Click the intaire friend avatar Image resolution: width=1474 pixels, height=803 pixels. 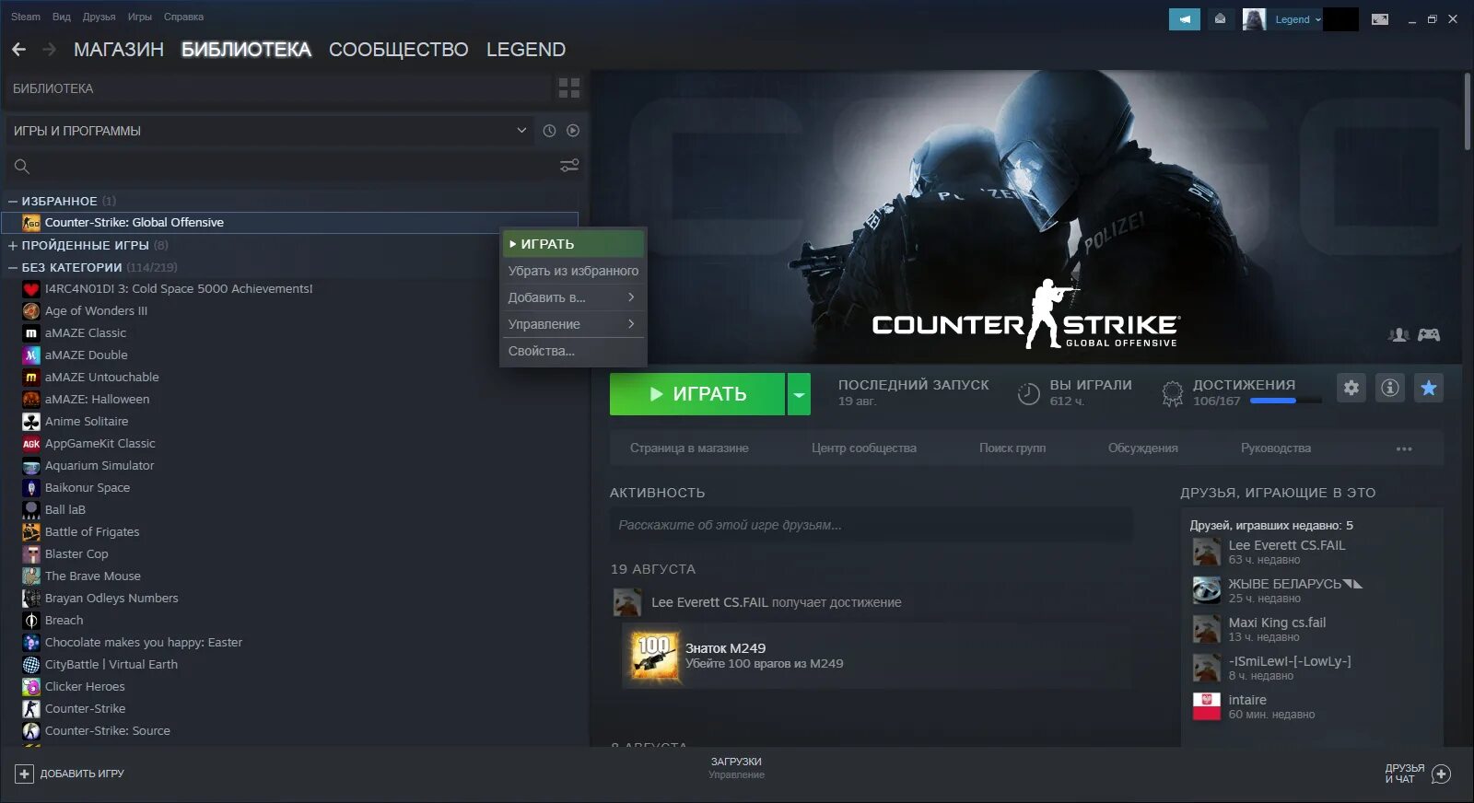pos(1207,706)
